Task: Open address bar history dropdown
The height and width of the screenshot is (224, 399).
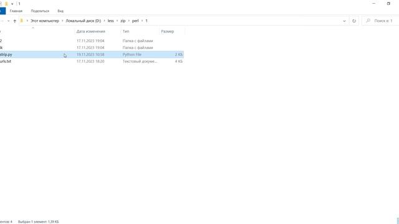Action: click(x=344, y=21)
